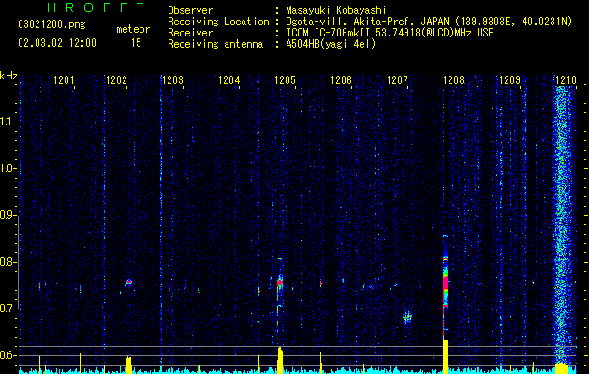
Task: Click the 1209 time marker
Action: (x=509, y=80)
